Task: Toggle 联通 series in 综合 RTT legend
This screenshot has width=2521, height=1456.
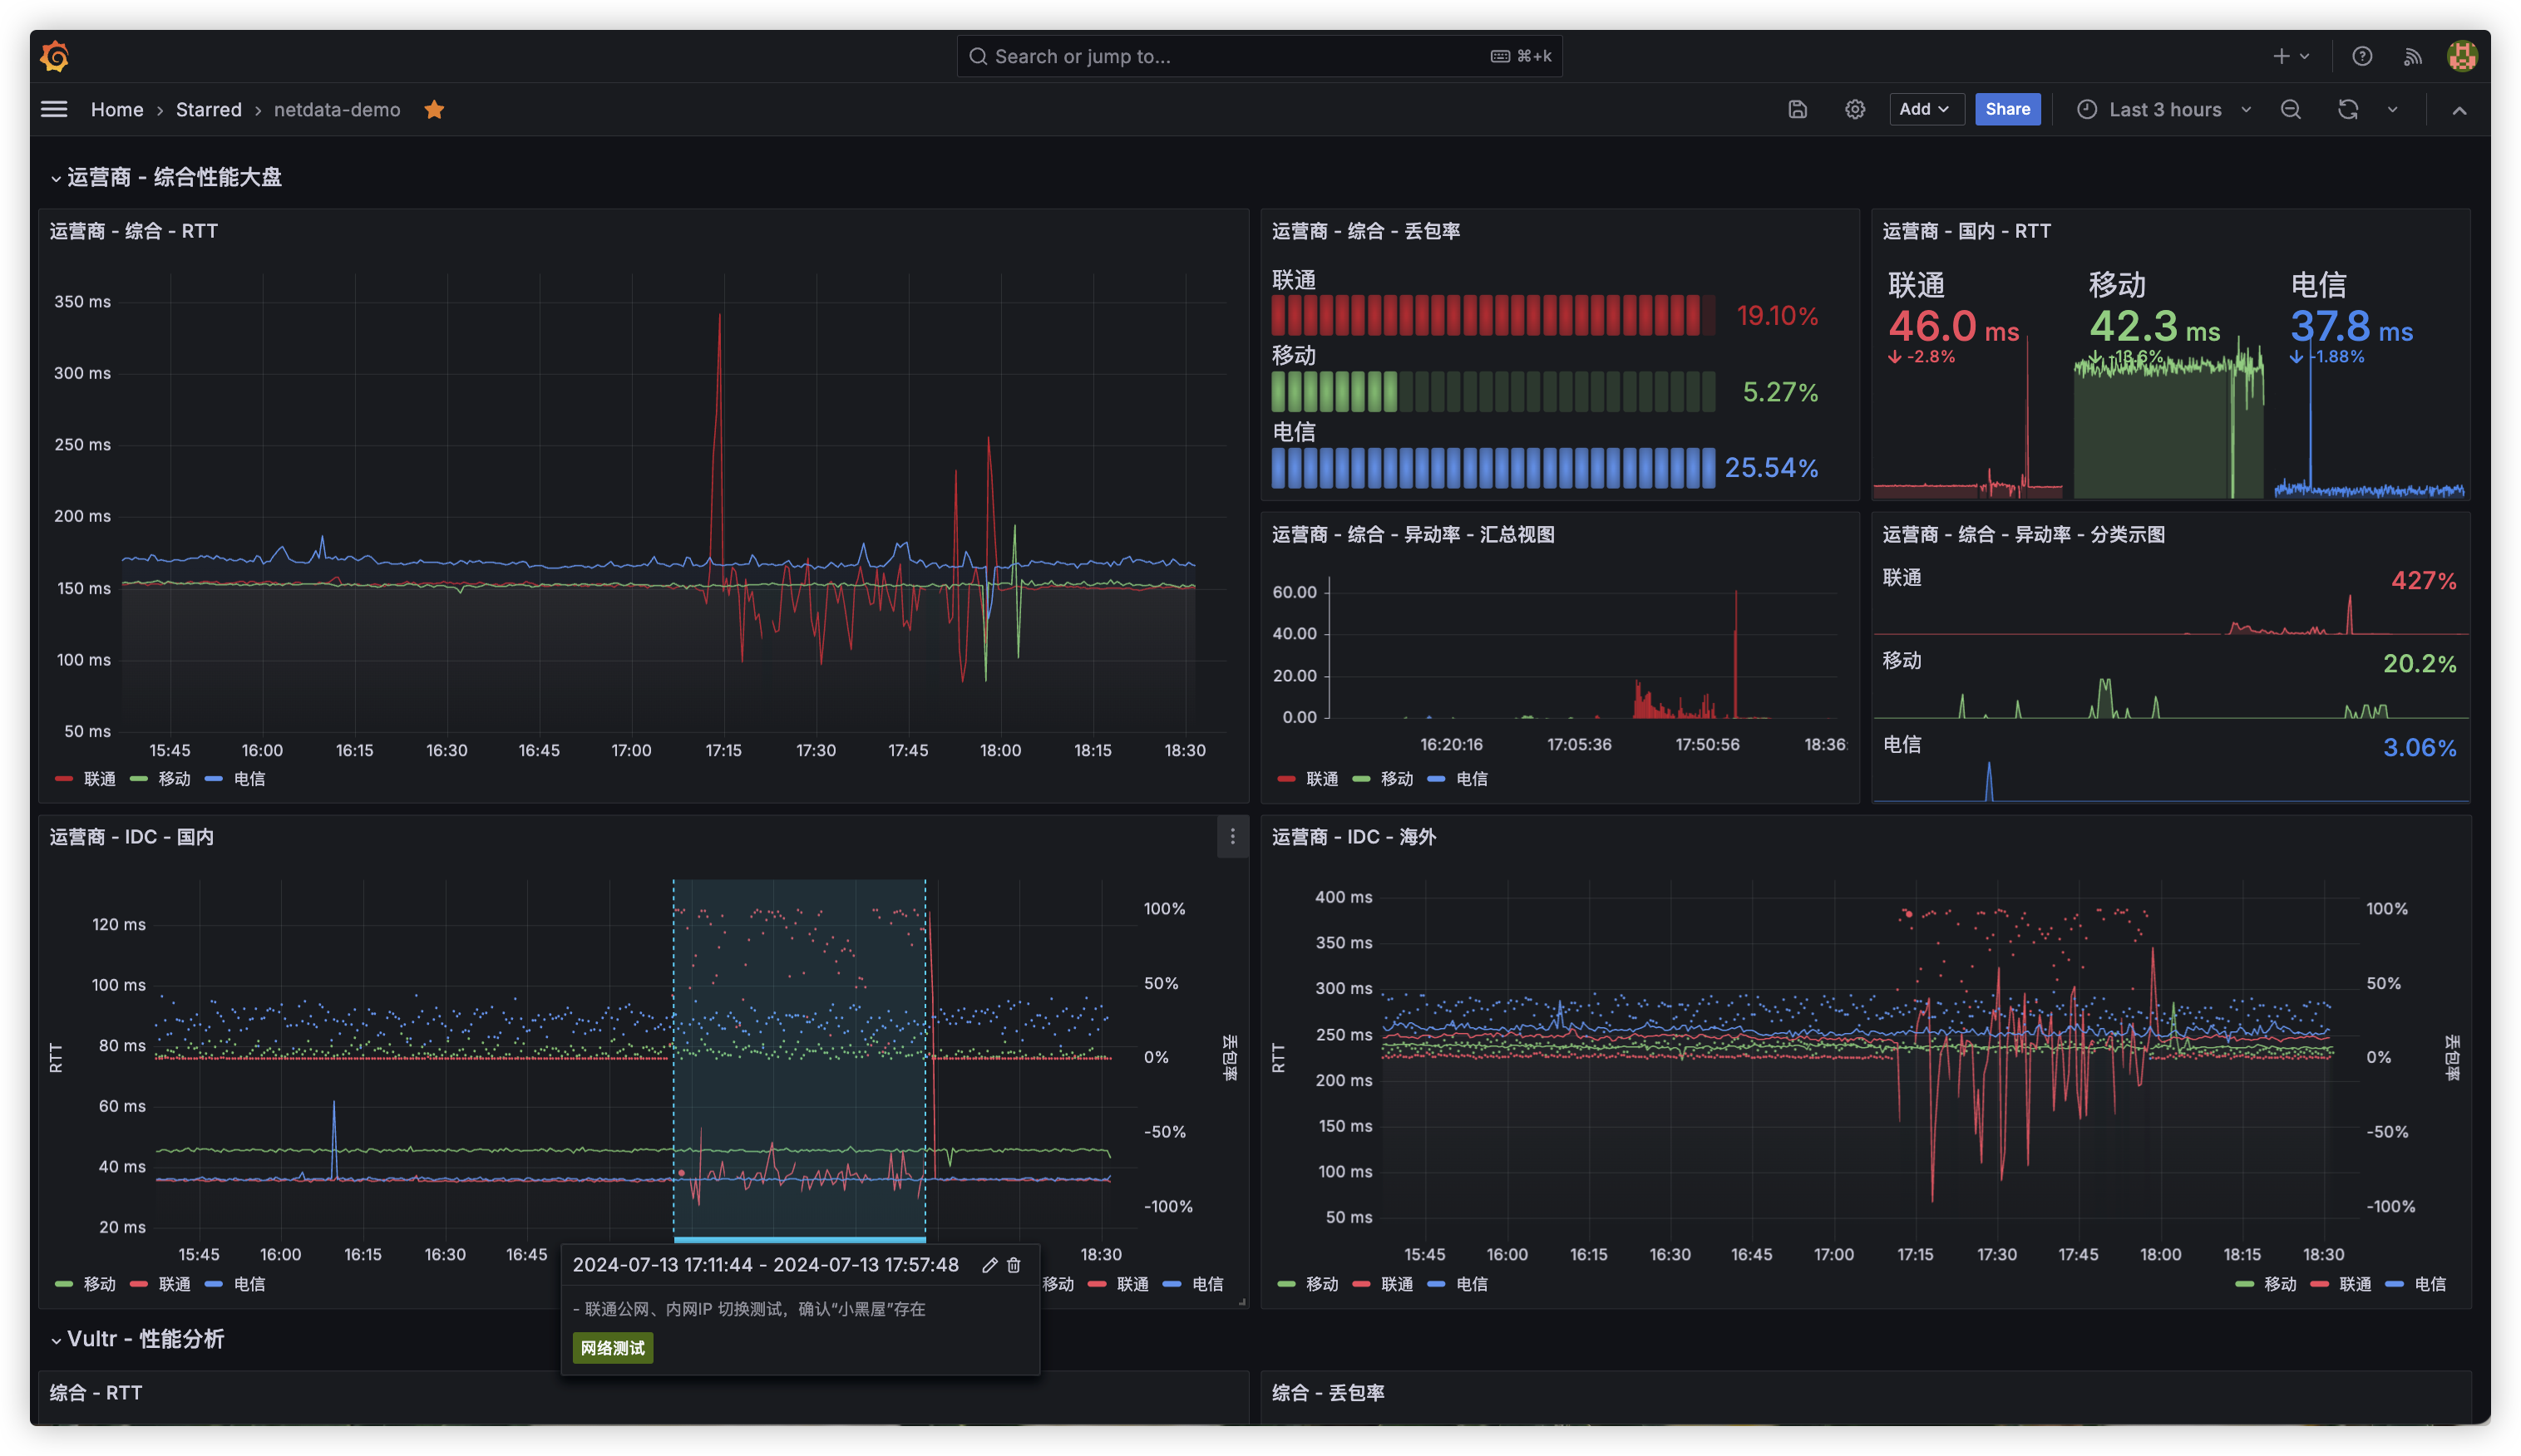Action: click(x=99, y=779)
